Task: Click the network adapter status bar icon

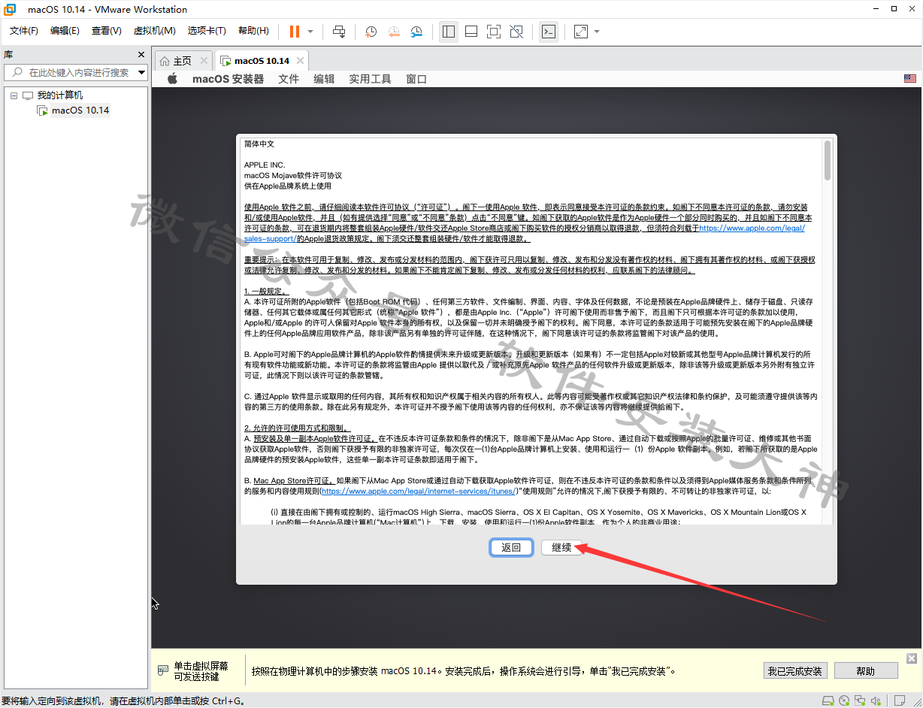Action: tap(858, 700)
